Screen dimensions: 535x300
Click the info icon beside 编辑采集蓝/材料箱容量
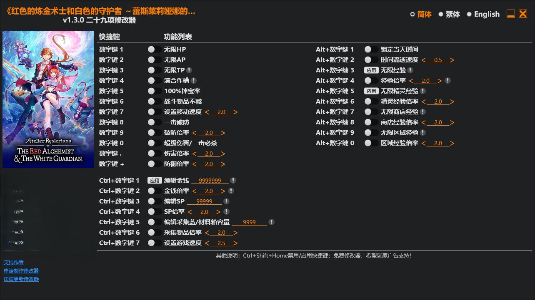pyautogui.click(x=272, y=222)
